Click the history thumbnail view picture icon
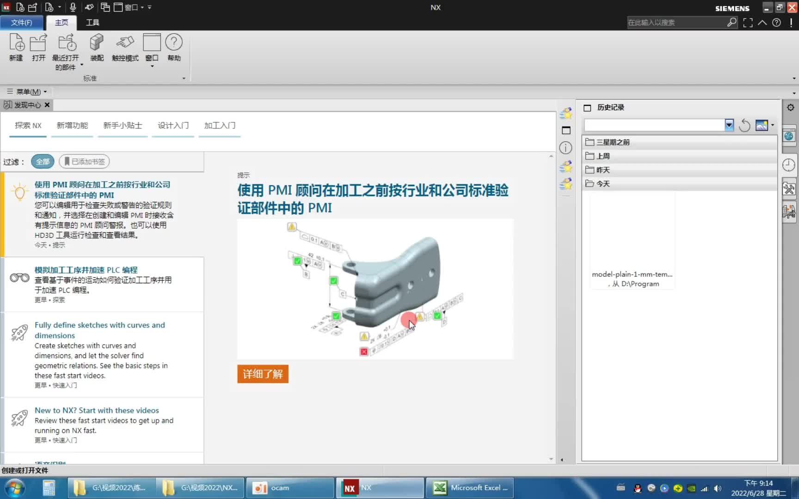799x499 pixels. pos(762,125)
